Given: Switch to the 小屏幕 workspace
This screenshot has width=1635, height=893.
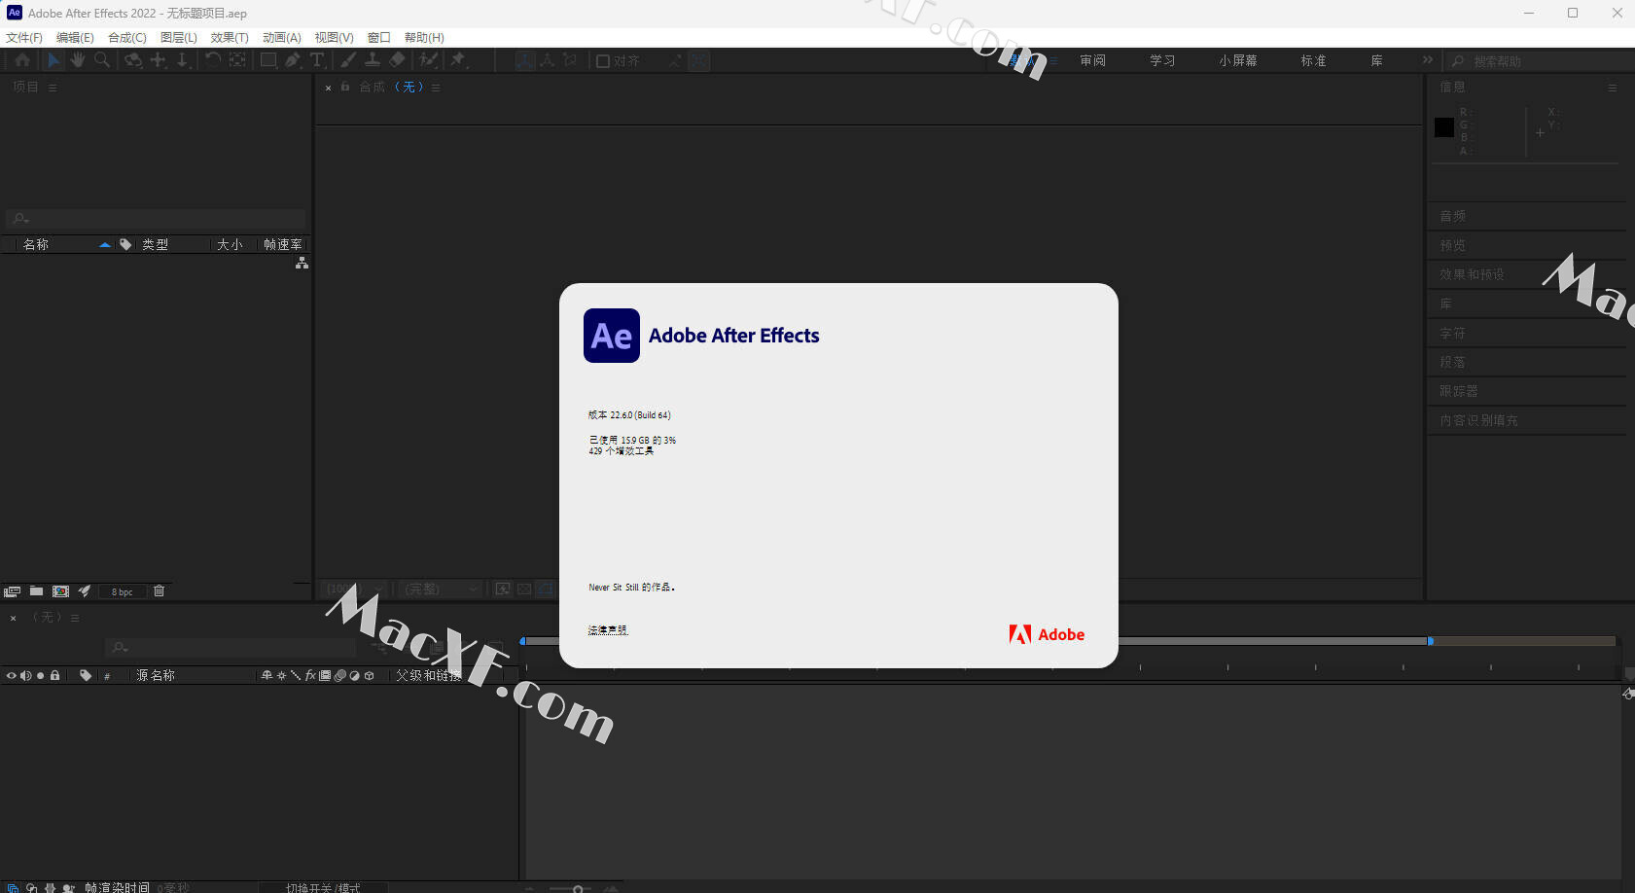Looking at the screenshot, I should click(x=1238, y=60).
